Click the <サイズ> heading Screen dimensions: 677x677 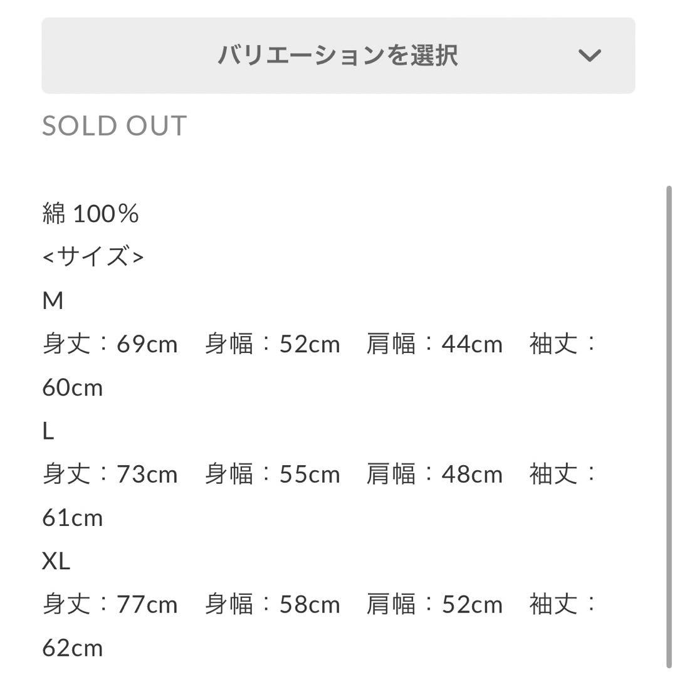(x=93, y=257)
